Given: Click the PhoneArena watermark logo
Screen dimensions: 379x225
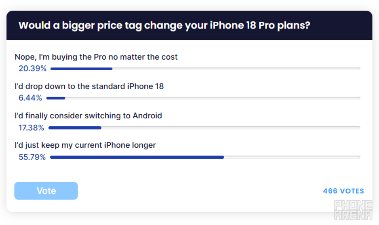Looking at the screenshot, I should tap(353, 210).
